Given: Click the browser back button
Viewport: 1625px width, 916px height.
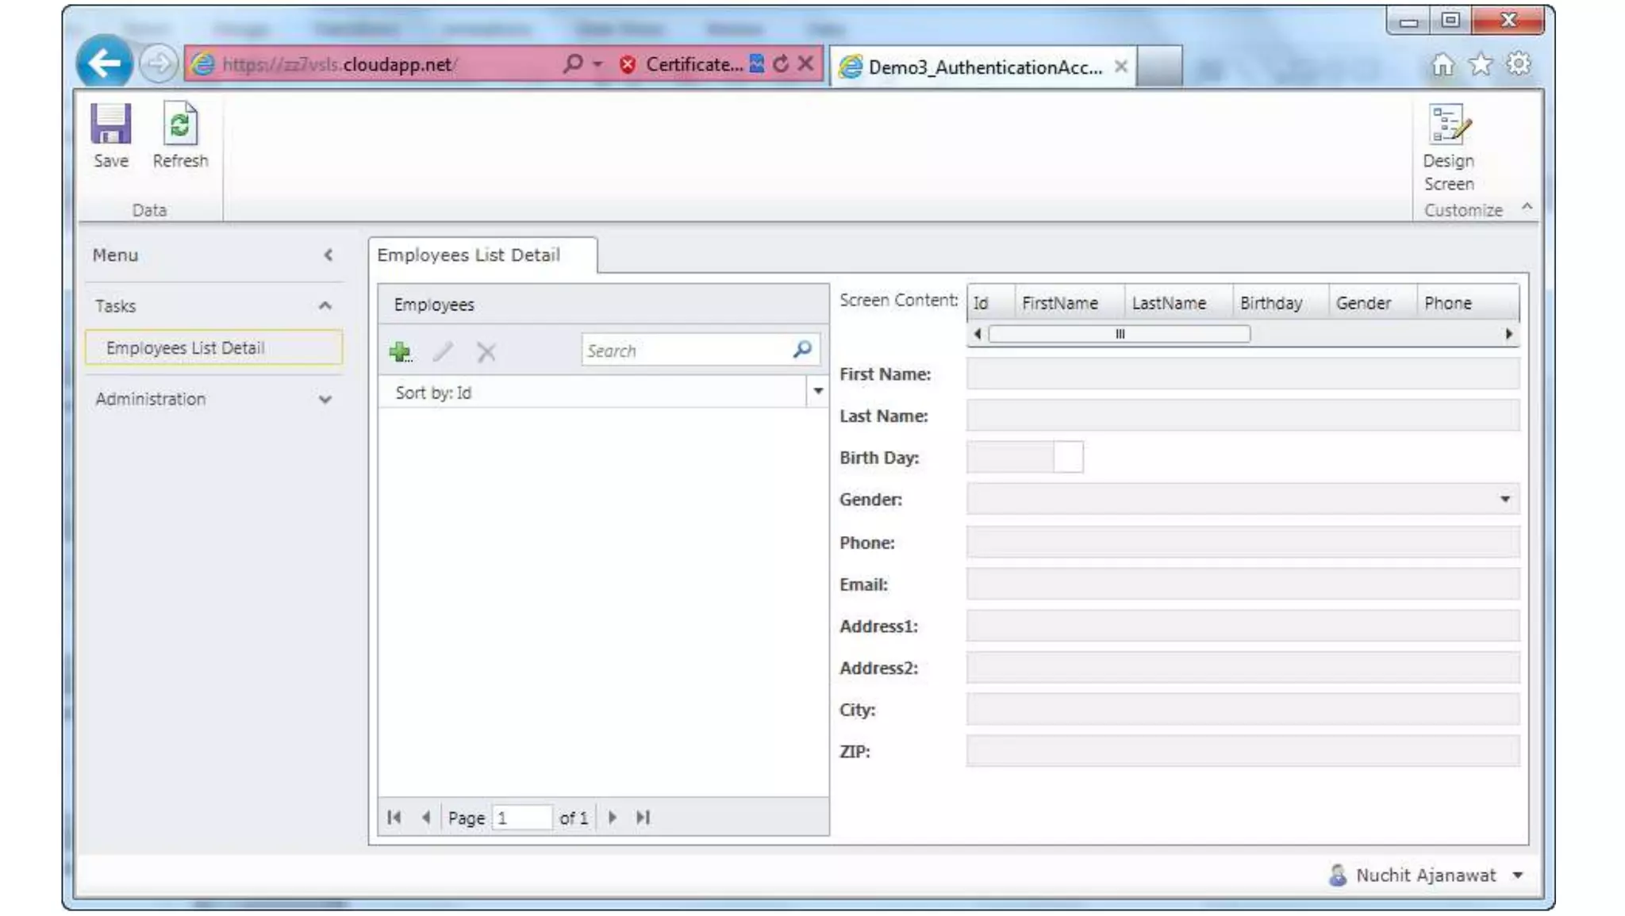Looking at the screenshot, I should click(x=104, y=63).
